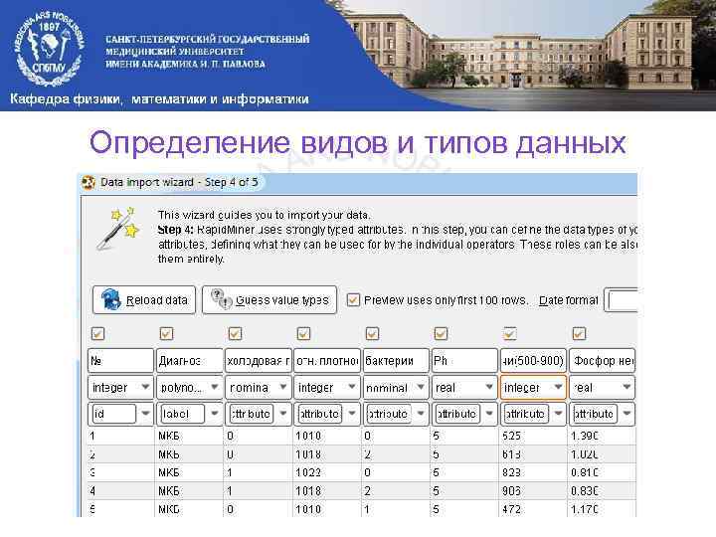Uncheck the № column checkbox
716x537 pixels.
point(97,334)
